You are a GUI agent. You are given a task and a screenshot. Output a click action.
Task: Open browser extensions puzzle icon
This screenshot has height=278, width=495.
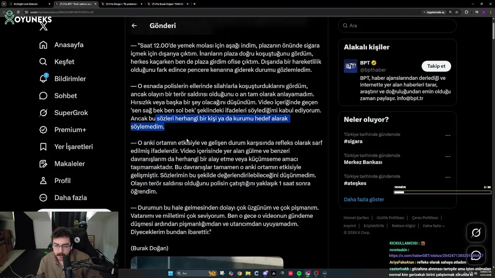pos(466,12)
